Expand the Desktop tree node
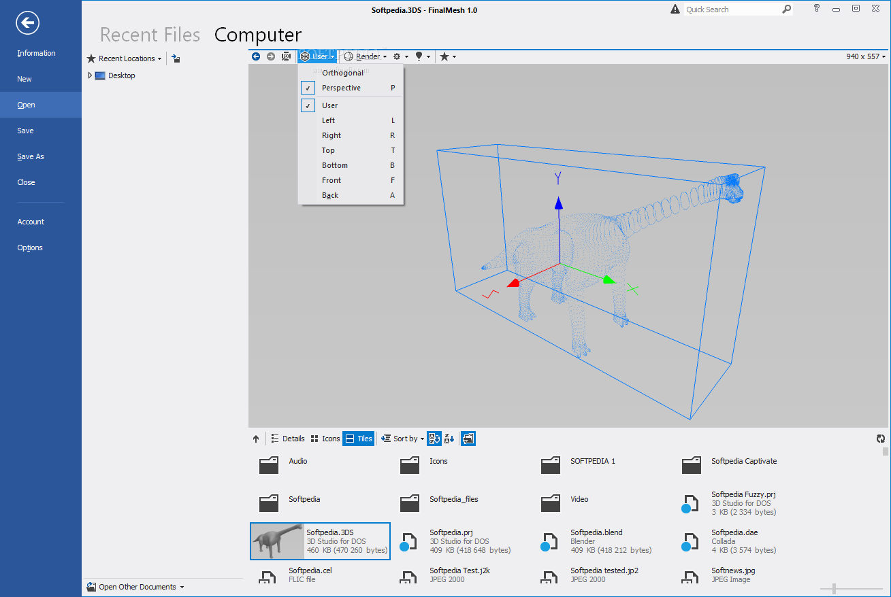The width and height of the screenshot is (891, 597). (90, 75)
